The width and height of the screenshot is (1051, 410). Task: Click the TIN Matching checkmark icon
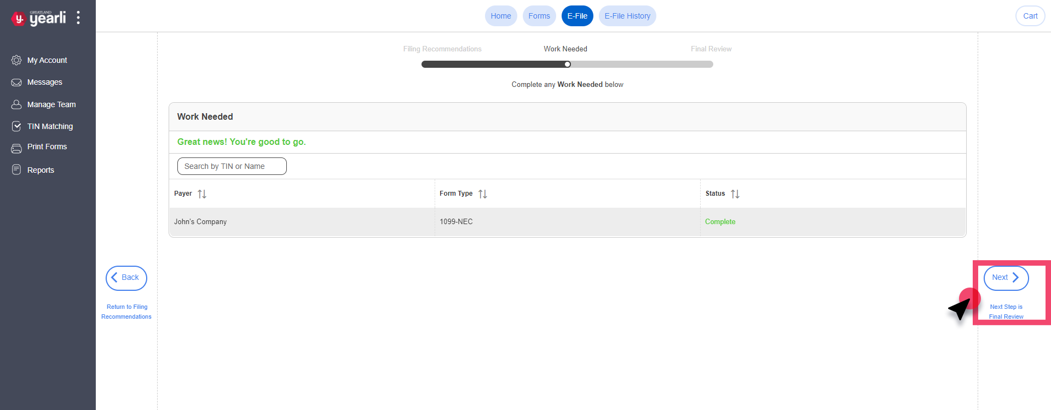coord(16,126)
